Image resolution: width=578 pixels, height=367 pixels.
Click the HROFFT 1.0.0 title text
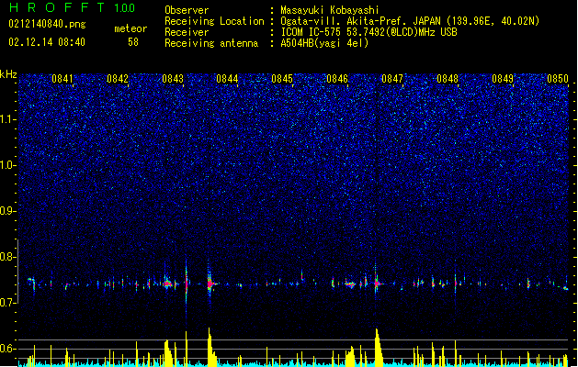point(72,7)
